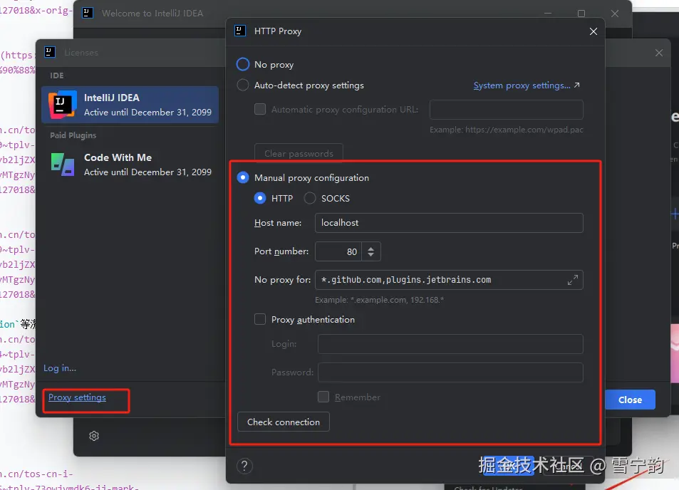The height and width of the screenshot is (490, 679).
Task: Click the Code With Me plugin icon
Action: pyautogui.click(x=63, y=165)
